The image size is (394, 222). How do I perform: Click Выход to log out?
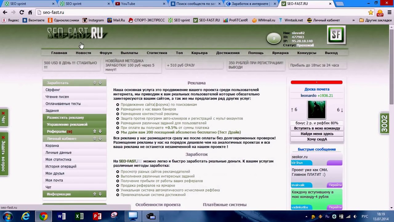[x=331, y=53]
